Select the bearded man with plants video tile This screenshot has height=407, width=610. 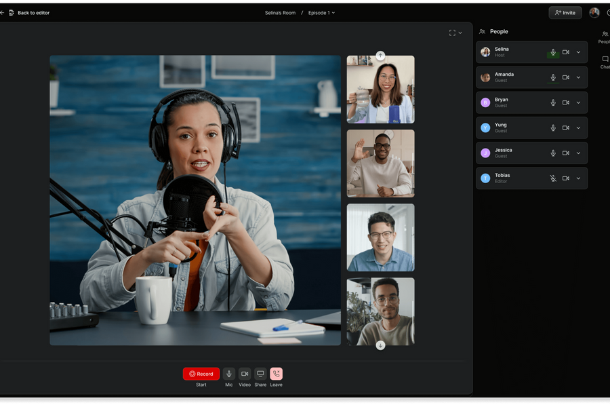tap(380, 311)
